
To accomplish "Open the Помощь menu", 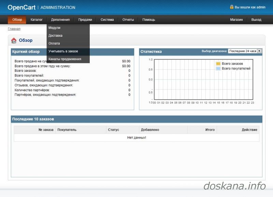I will 149,20.
